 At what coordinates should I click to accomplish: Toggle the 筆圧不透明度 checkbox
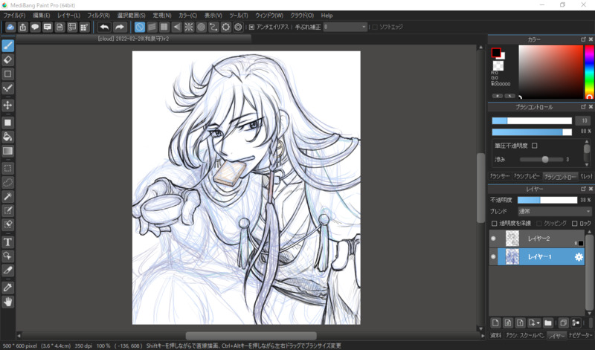[x=534, y=146]
